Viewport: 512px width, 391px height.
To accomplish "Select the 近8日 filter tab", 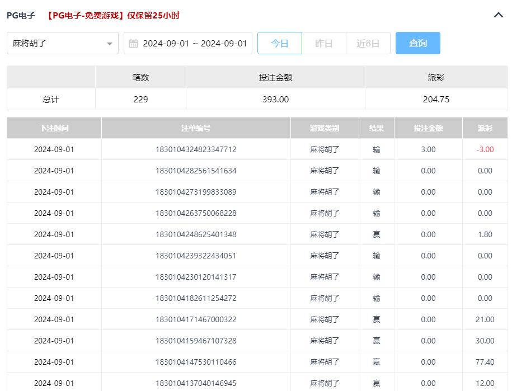I will (x=368, y=43).
